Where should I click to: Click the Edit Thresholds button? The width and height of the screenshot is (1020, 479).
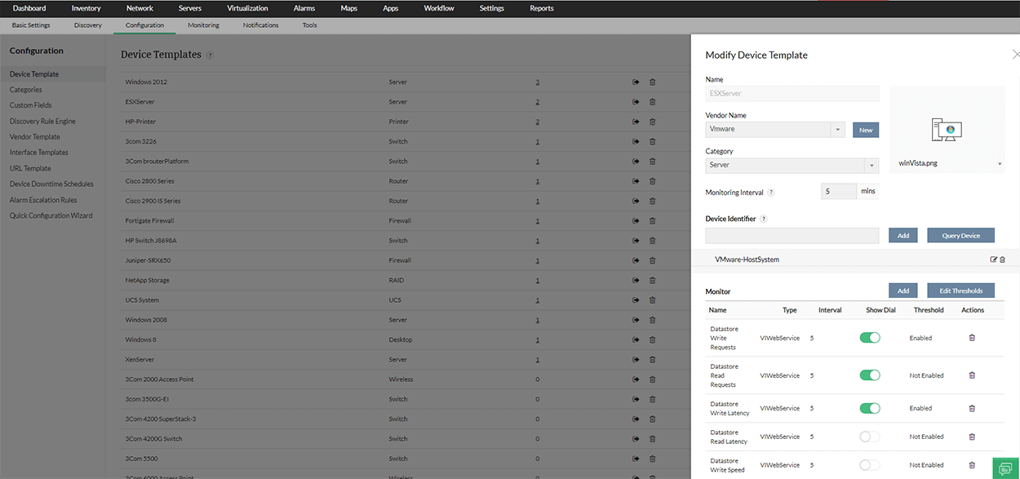pyautogui.click(x=960, y=291)
